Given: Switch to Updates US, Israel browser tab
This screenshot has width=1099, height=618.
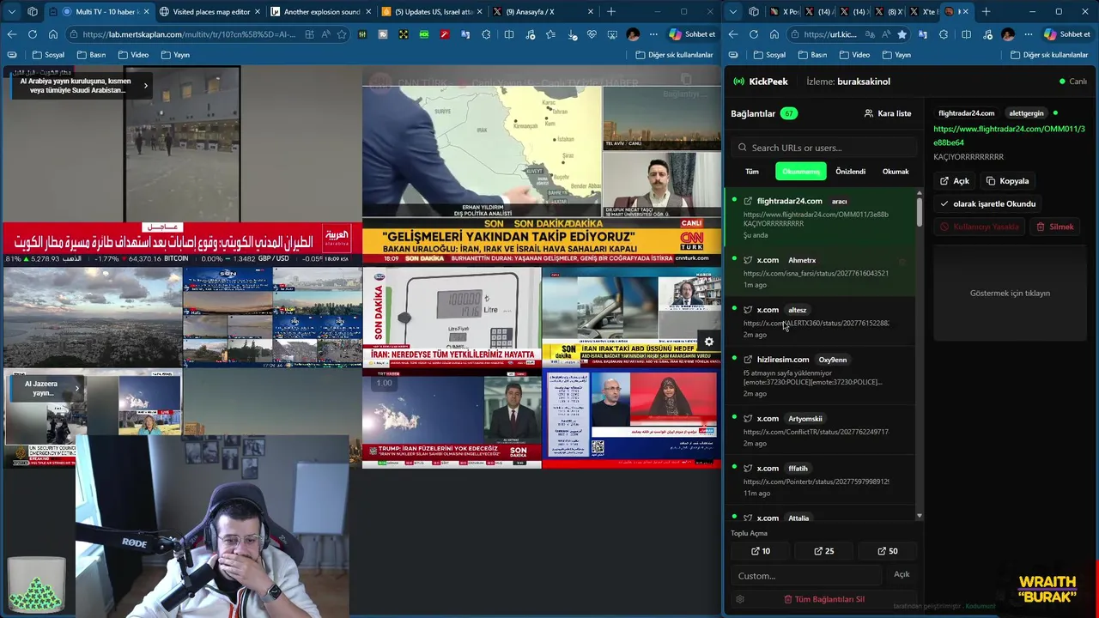Looking at the screenshot, I should pyautogui.click(x=433, y=12).
